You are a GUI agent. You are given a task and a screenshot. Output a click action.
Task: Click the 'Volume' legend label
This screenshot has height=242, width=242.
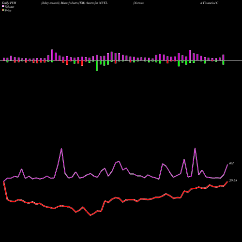(9, 7)
